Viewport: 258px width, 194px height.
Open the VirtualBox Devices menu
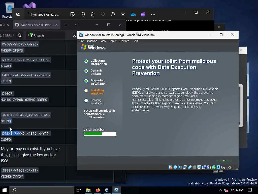click(x=124, y=41)
